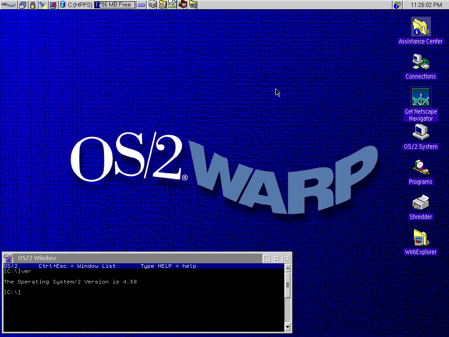Click the clock display in WarpCenter
The height and width of the screenshot is (337, 449).
pyautogui.click(x=426, y=5)
